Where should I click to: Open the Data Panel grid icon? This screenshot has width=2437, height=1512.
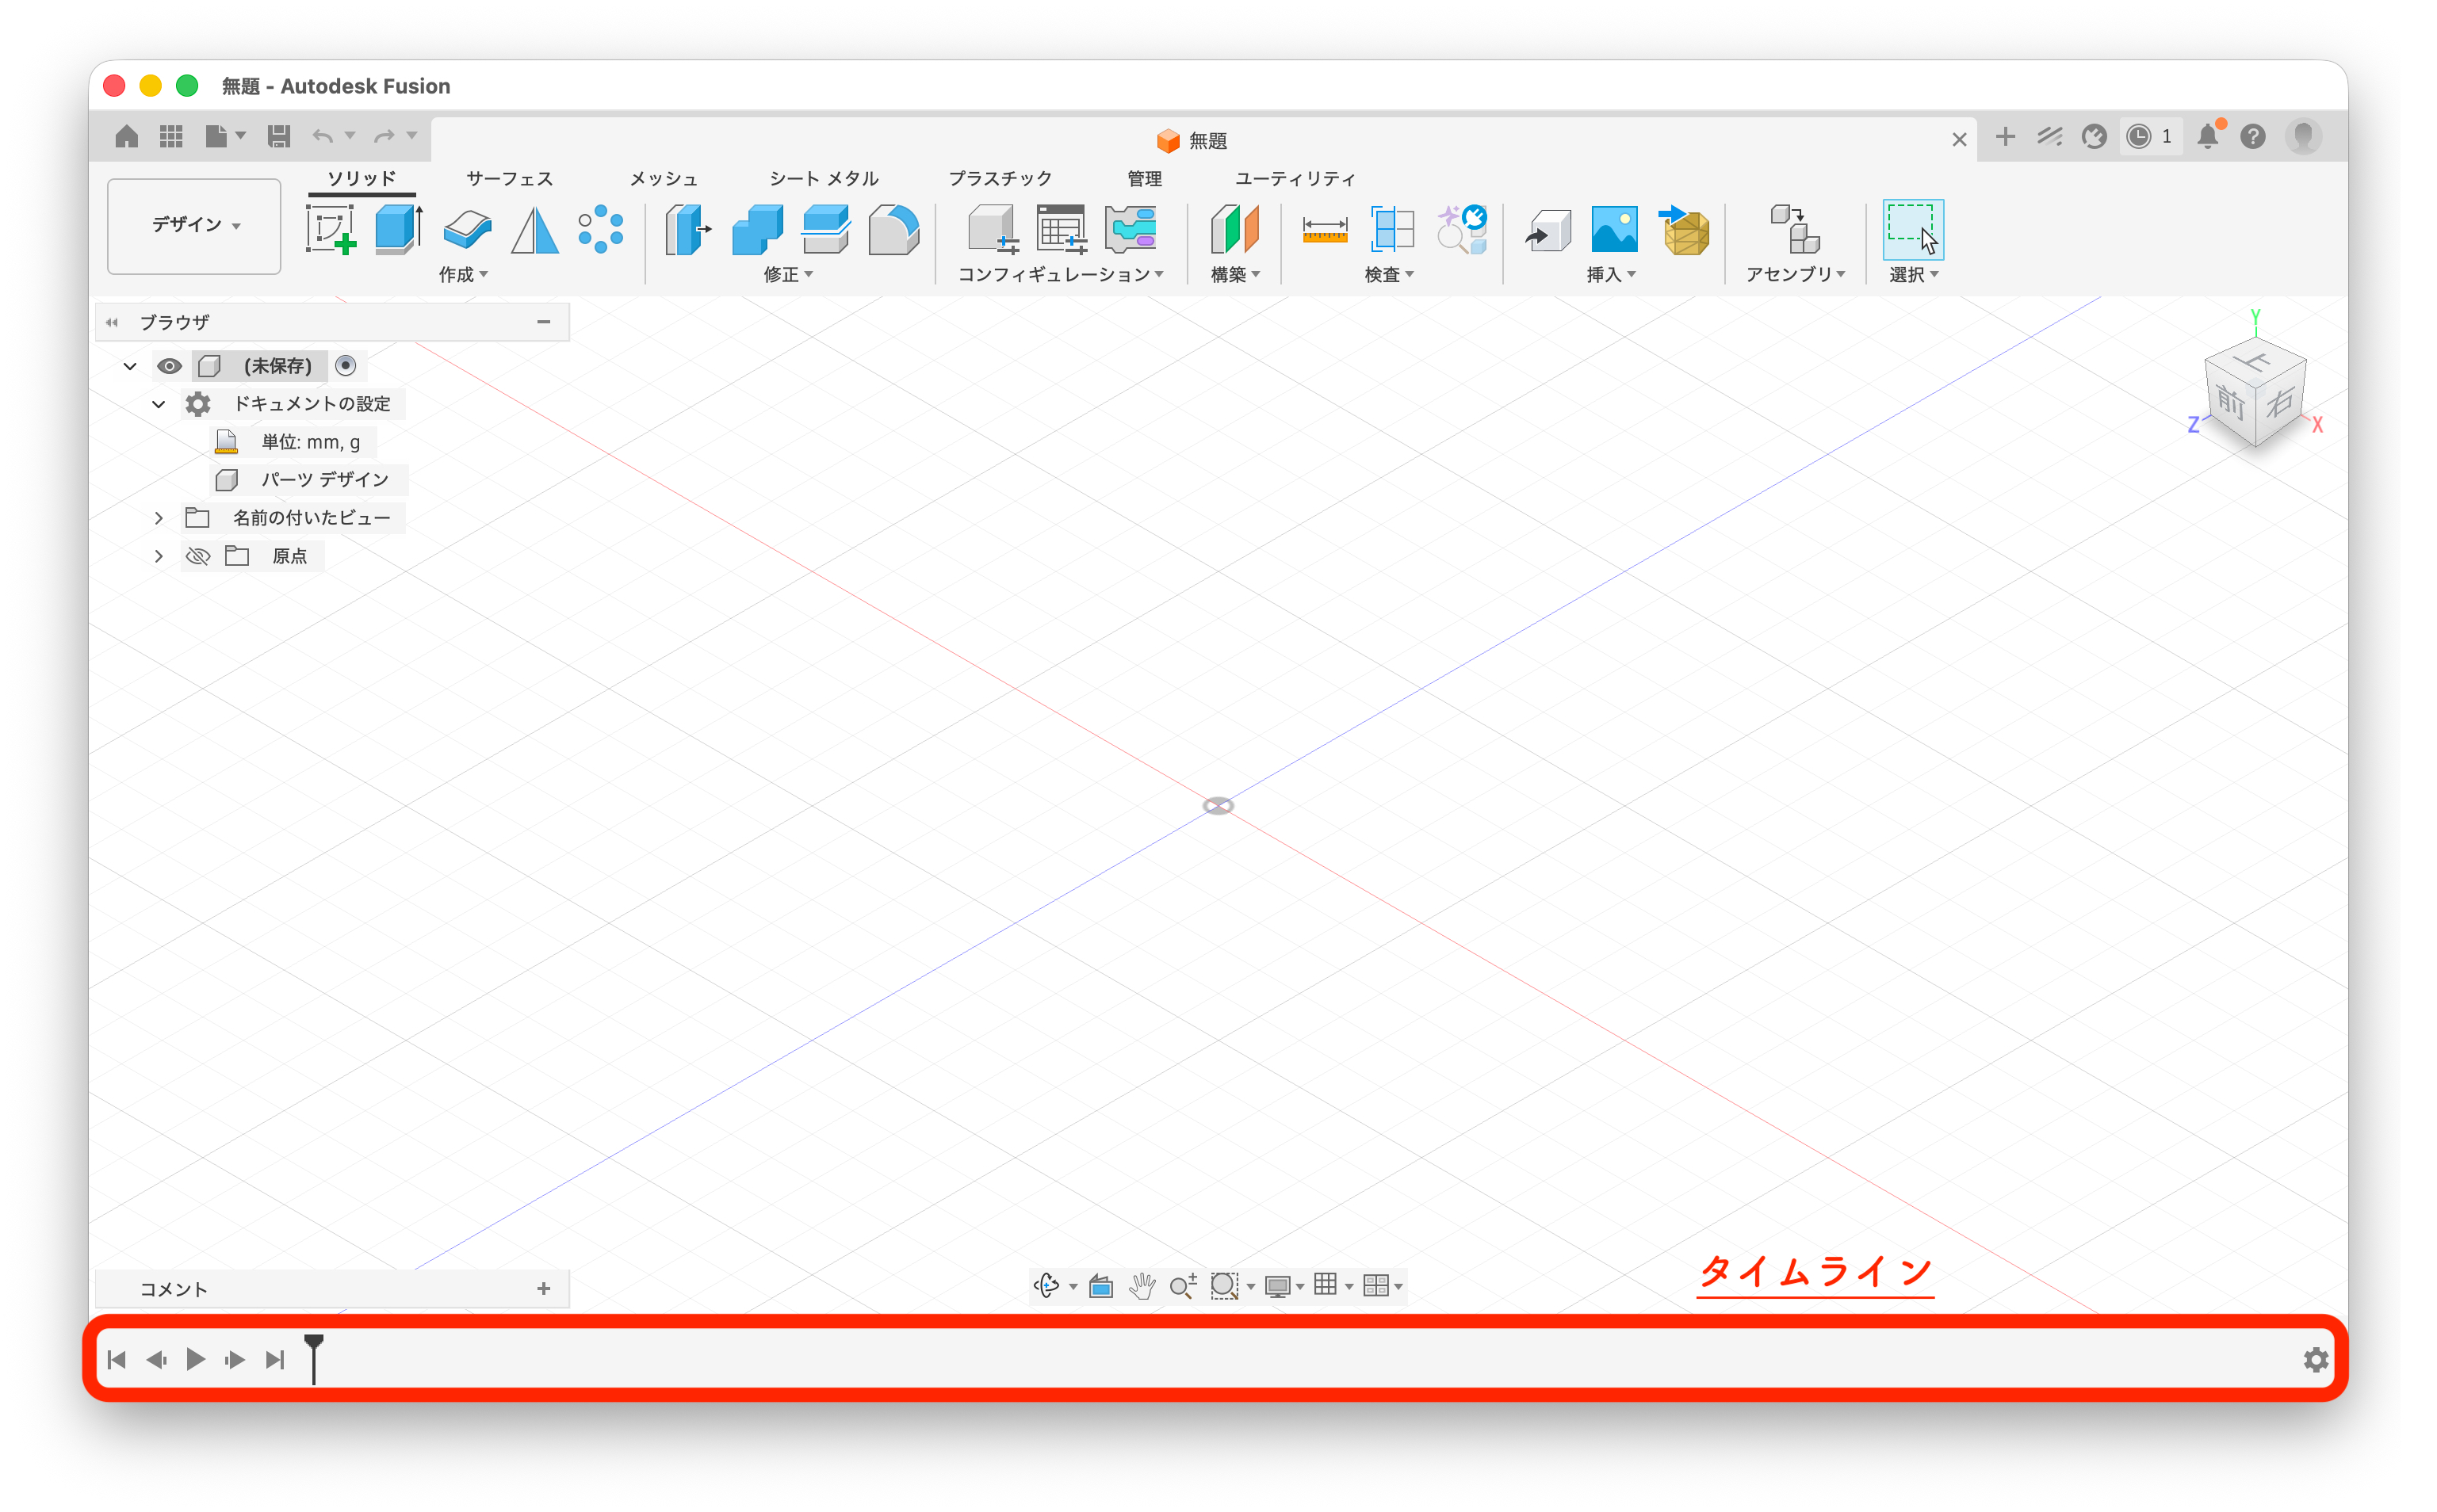point(171,136)
